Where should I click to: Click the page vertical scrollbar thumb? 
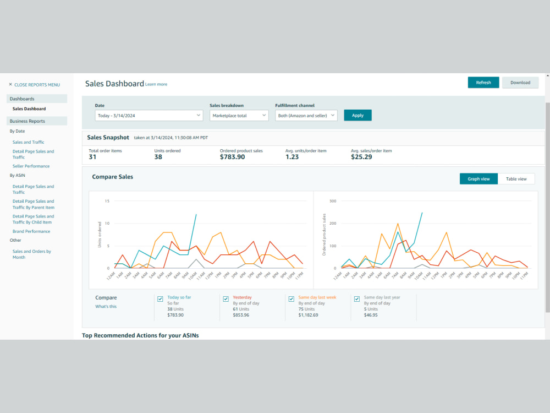tap(548, 207)
